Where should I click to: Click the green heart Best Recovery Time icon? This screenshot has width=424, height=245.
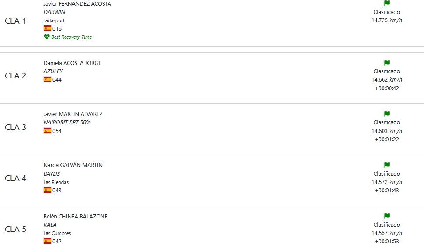point(47,37)
